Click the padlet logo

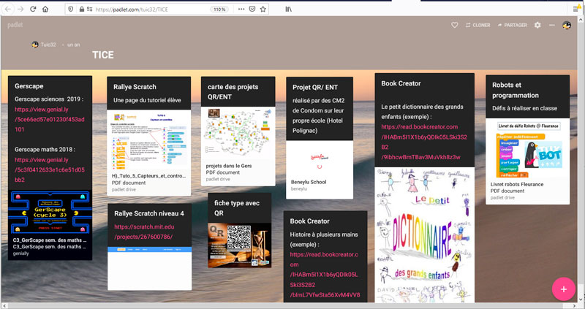click(x=15, y=25)
